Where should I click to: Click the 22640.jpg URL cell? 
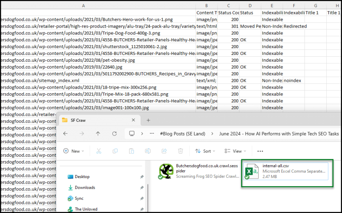pyautogui.click(x=98, y=67)
